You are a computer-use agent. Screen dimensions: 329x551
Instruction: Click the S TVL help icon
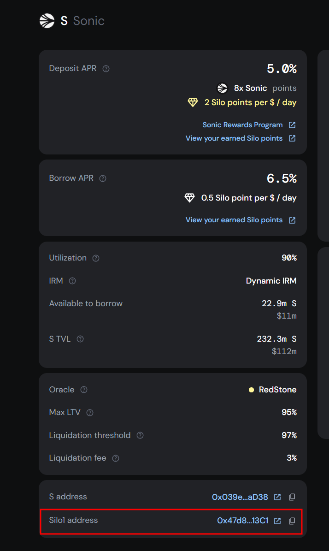(x=80, y=339)
